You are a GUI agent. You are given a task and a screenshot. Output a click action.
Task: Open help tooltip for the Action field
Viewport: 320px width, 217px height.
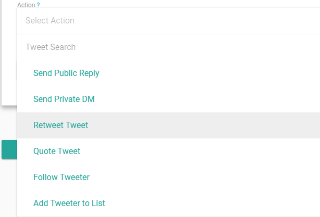tap(38, 5)
